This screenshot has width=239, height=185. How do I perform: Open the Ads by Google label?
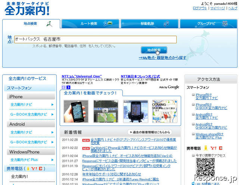[169, 87]
